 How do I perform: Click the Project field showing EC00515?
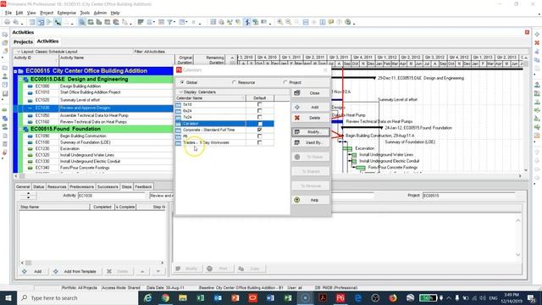[x=468, y=196]
